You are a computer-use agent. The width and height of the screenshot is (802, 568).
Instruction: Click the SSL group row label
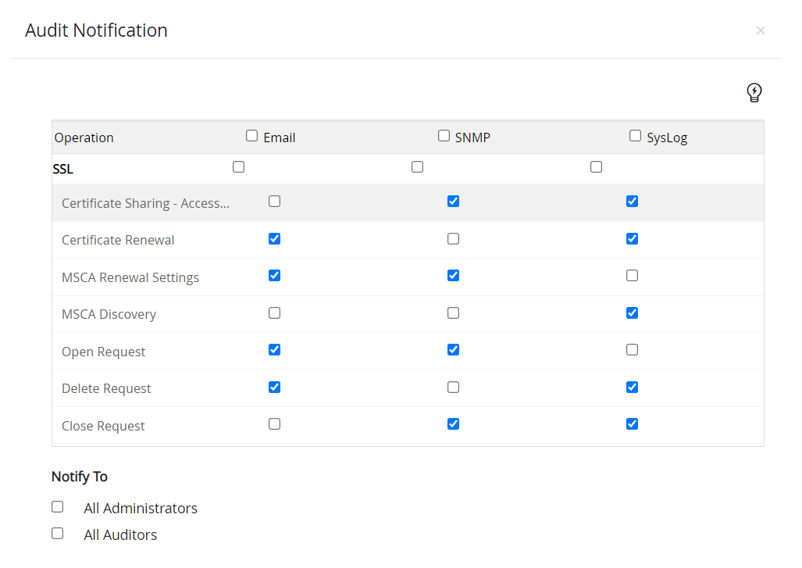coord(63,169)
